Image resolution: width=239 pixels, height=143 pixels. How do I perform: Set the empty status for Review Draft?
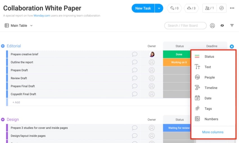click(177, 78)
